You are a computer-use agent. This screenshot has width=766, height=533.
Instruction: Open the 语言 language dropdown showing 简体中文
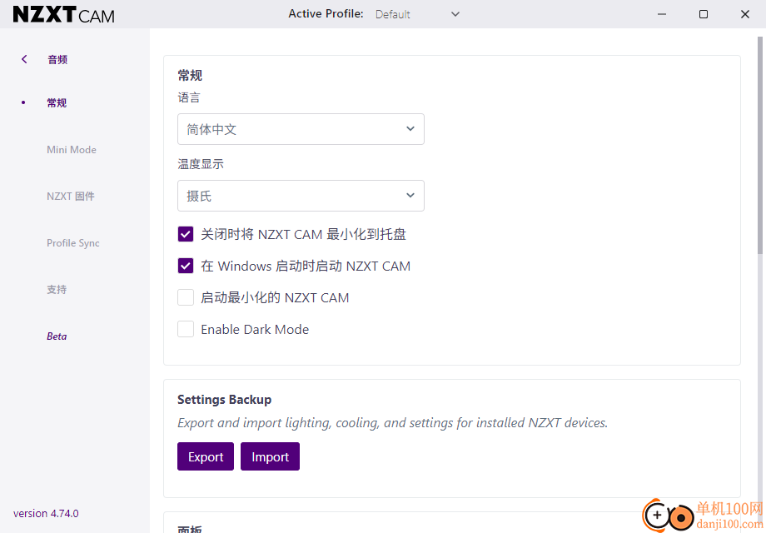coord(301,129)
